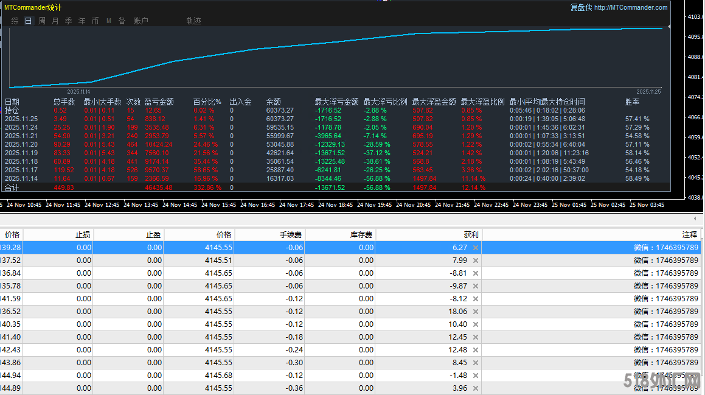
Task: Select the 月 (month) statistics tab
Action: 55,21
